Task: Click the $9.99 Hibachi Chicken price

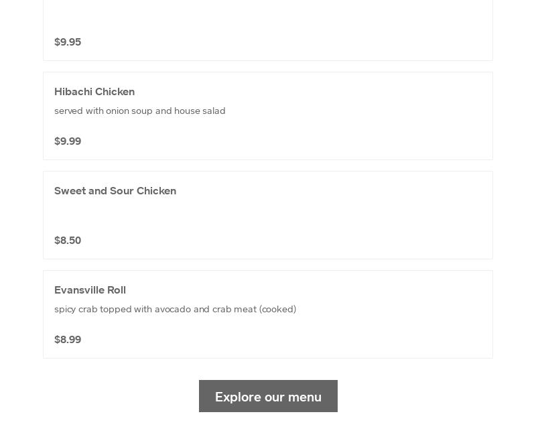Action: 68,141
